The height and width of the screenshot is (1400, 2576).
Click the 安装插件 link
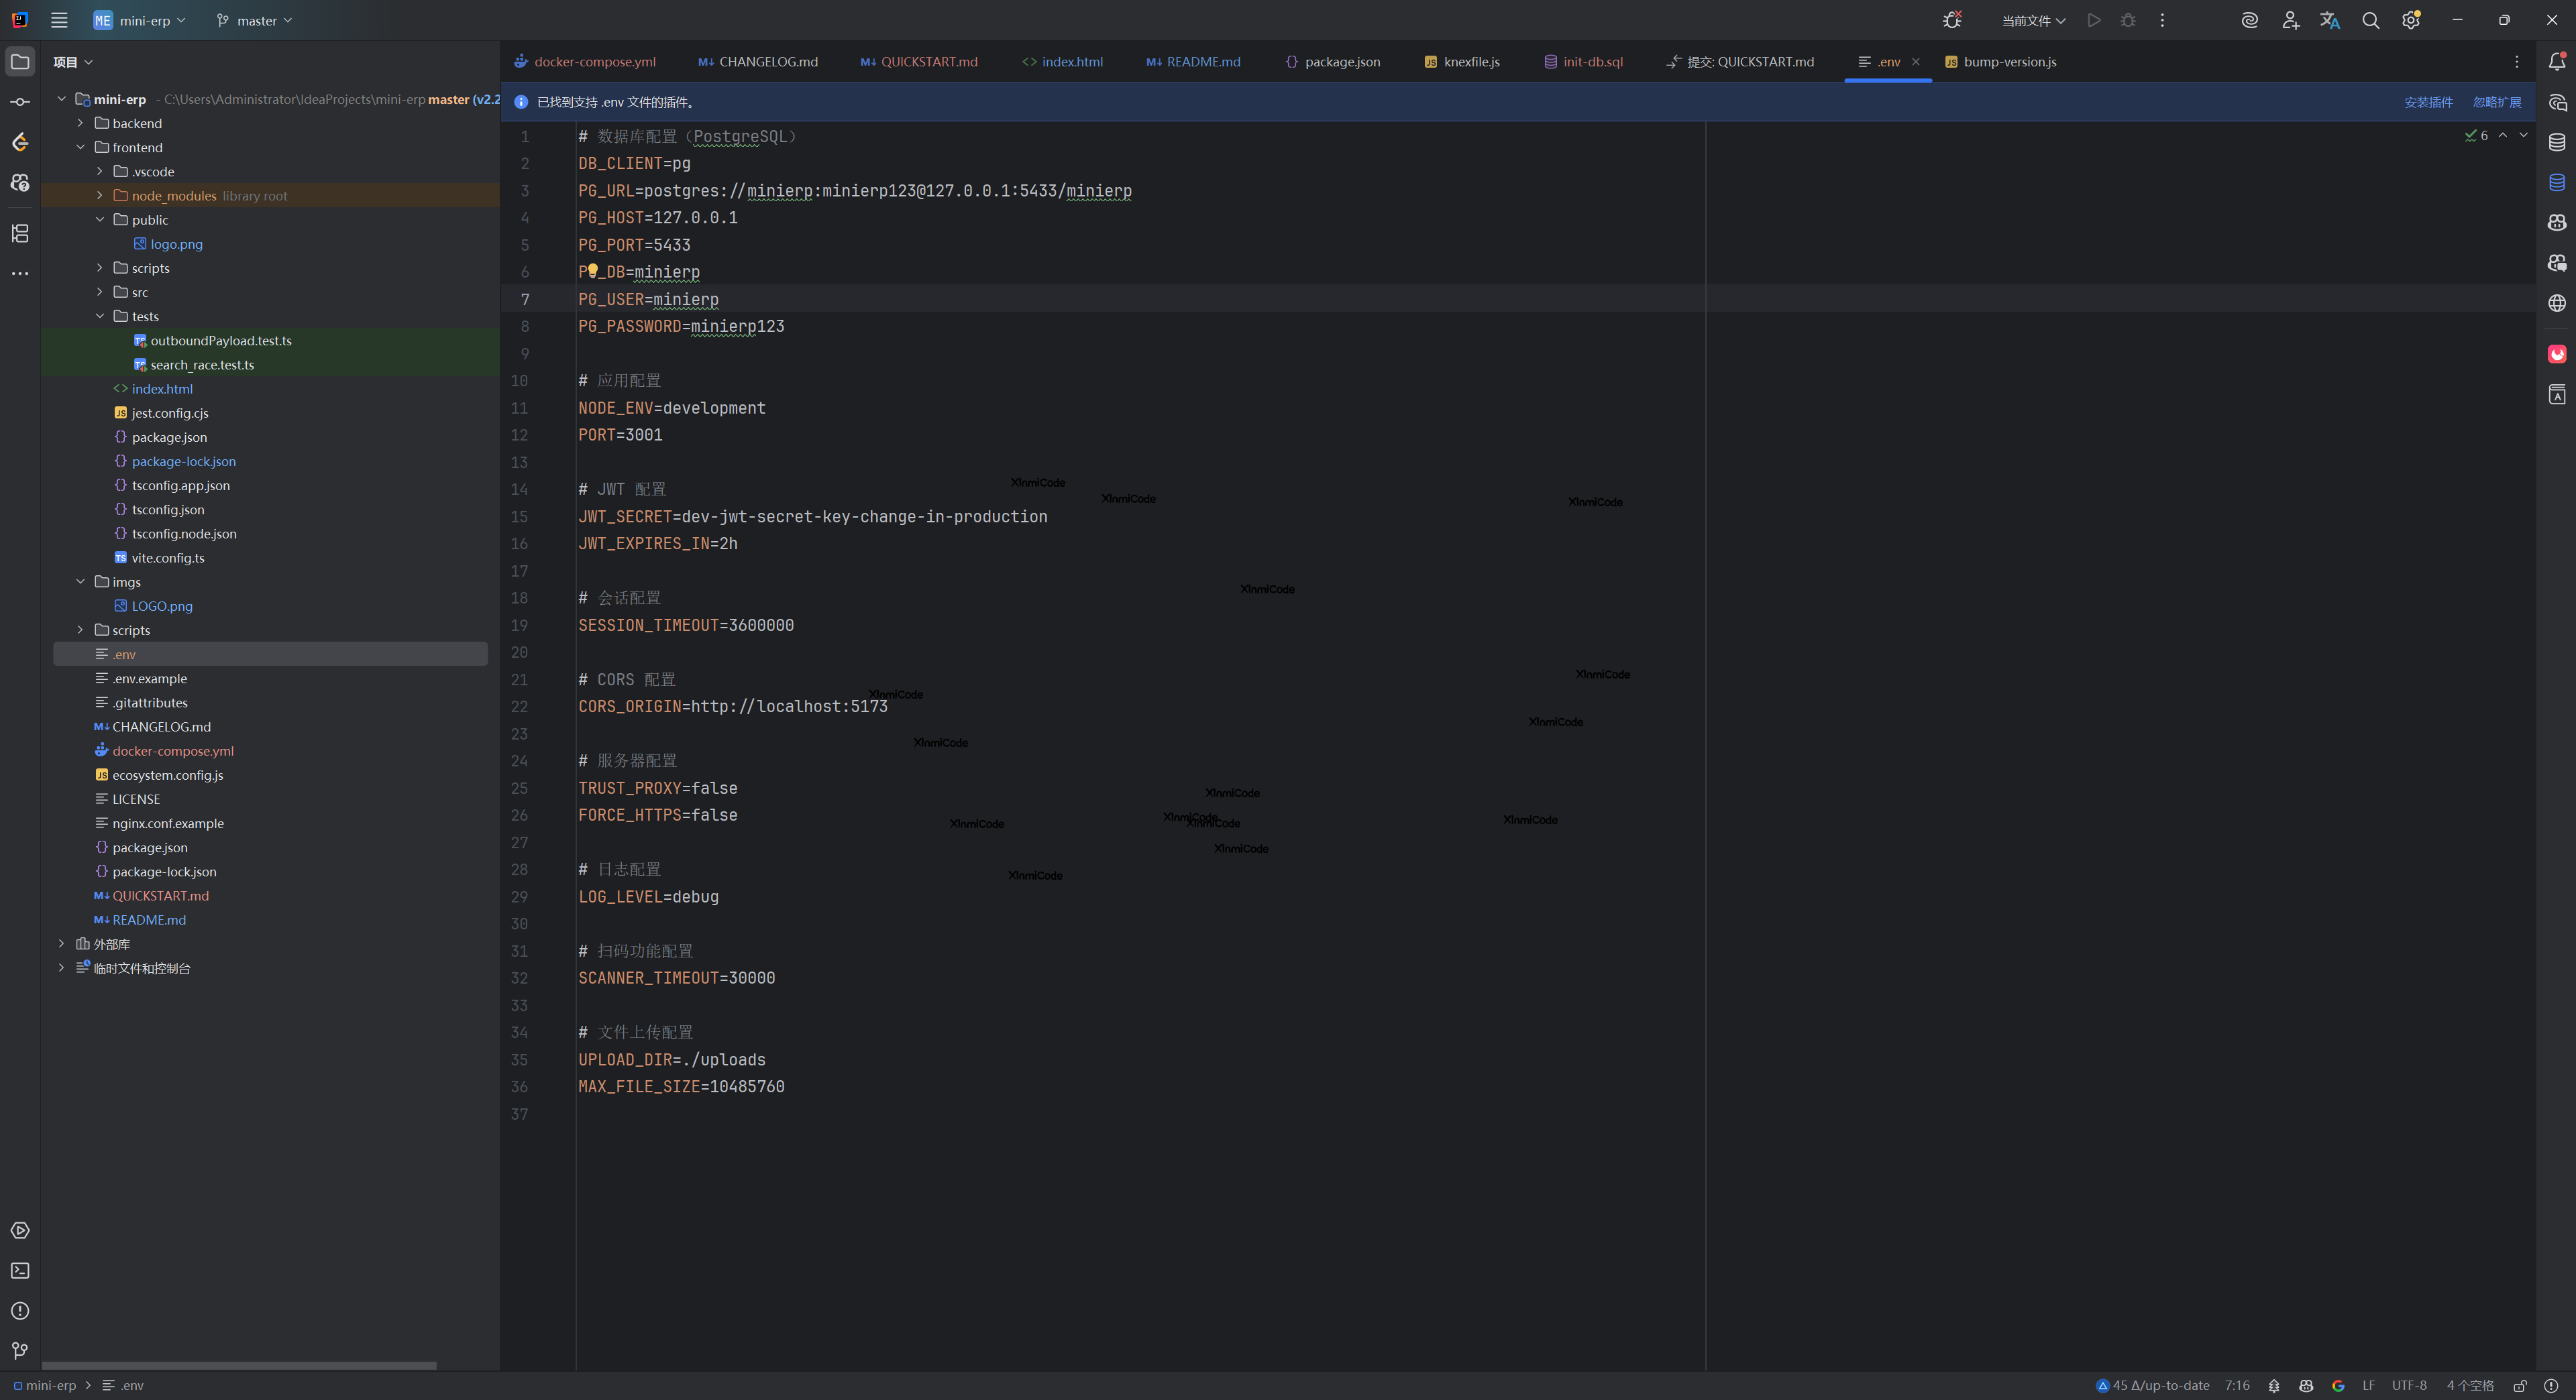click(x=2428, y=102)
